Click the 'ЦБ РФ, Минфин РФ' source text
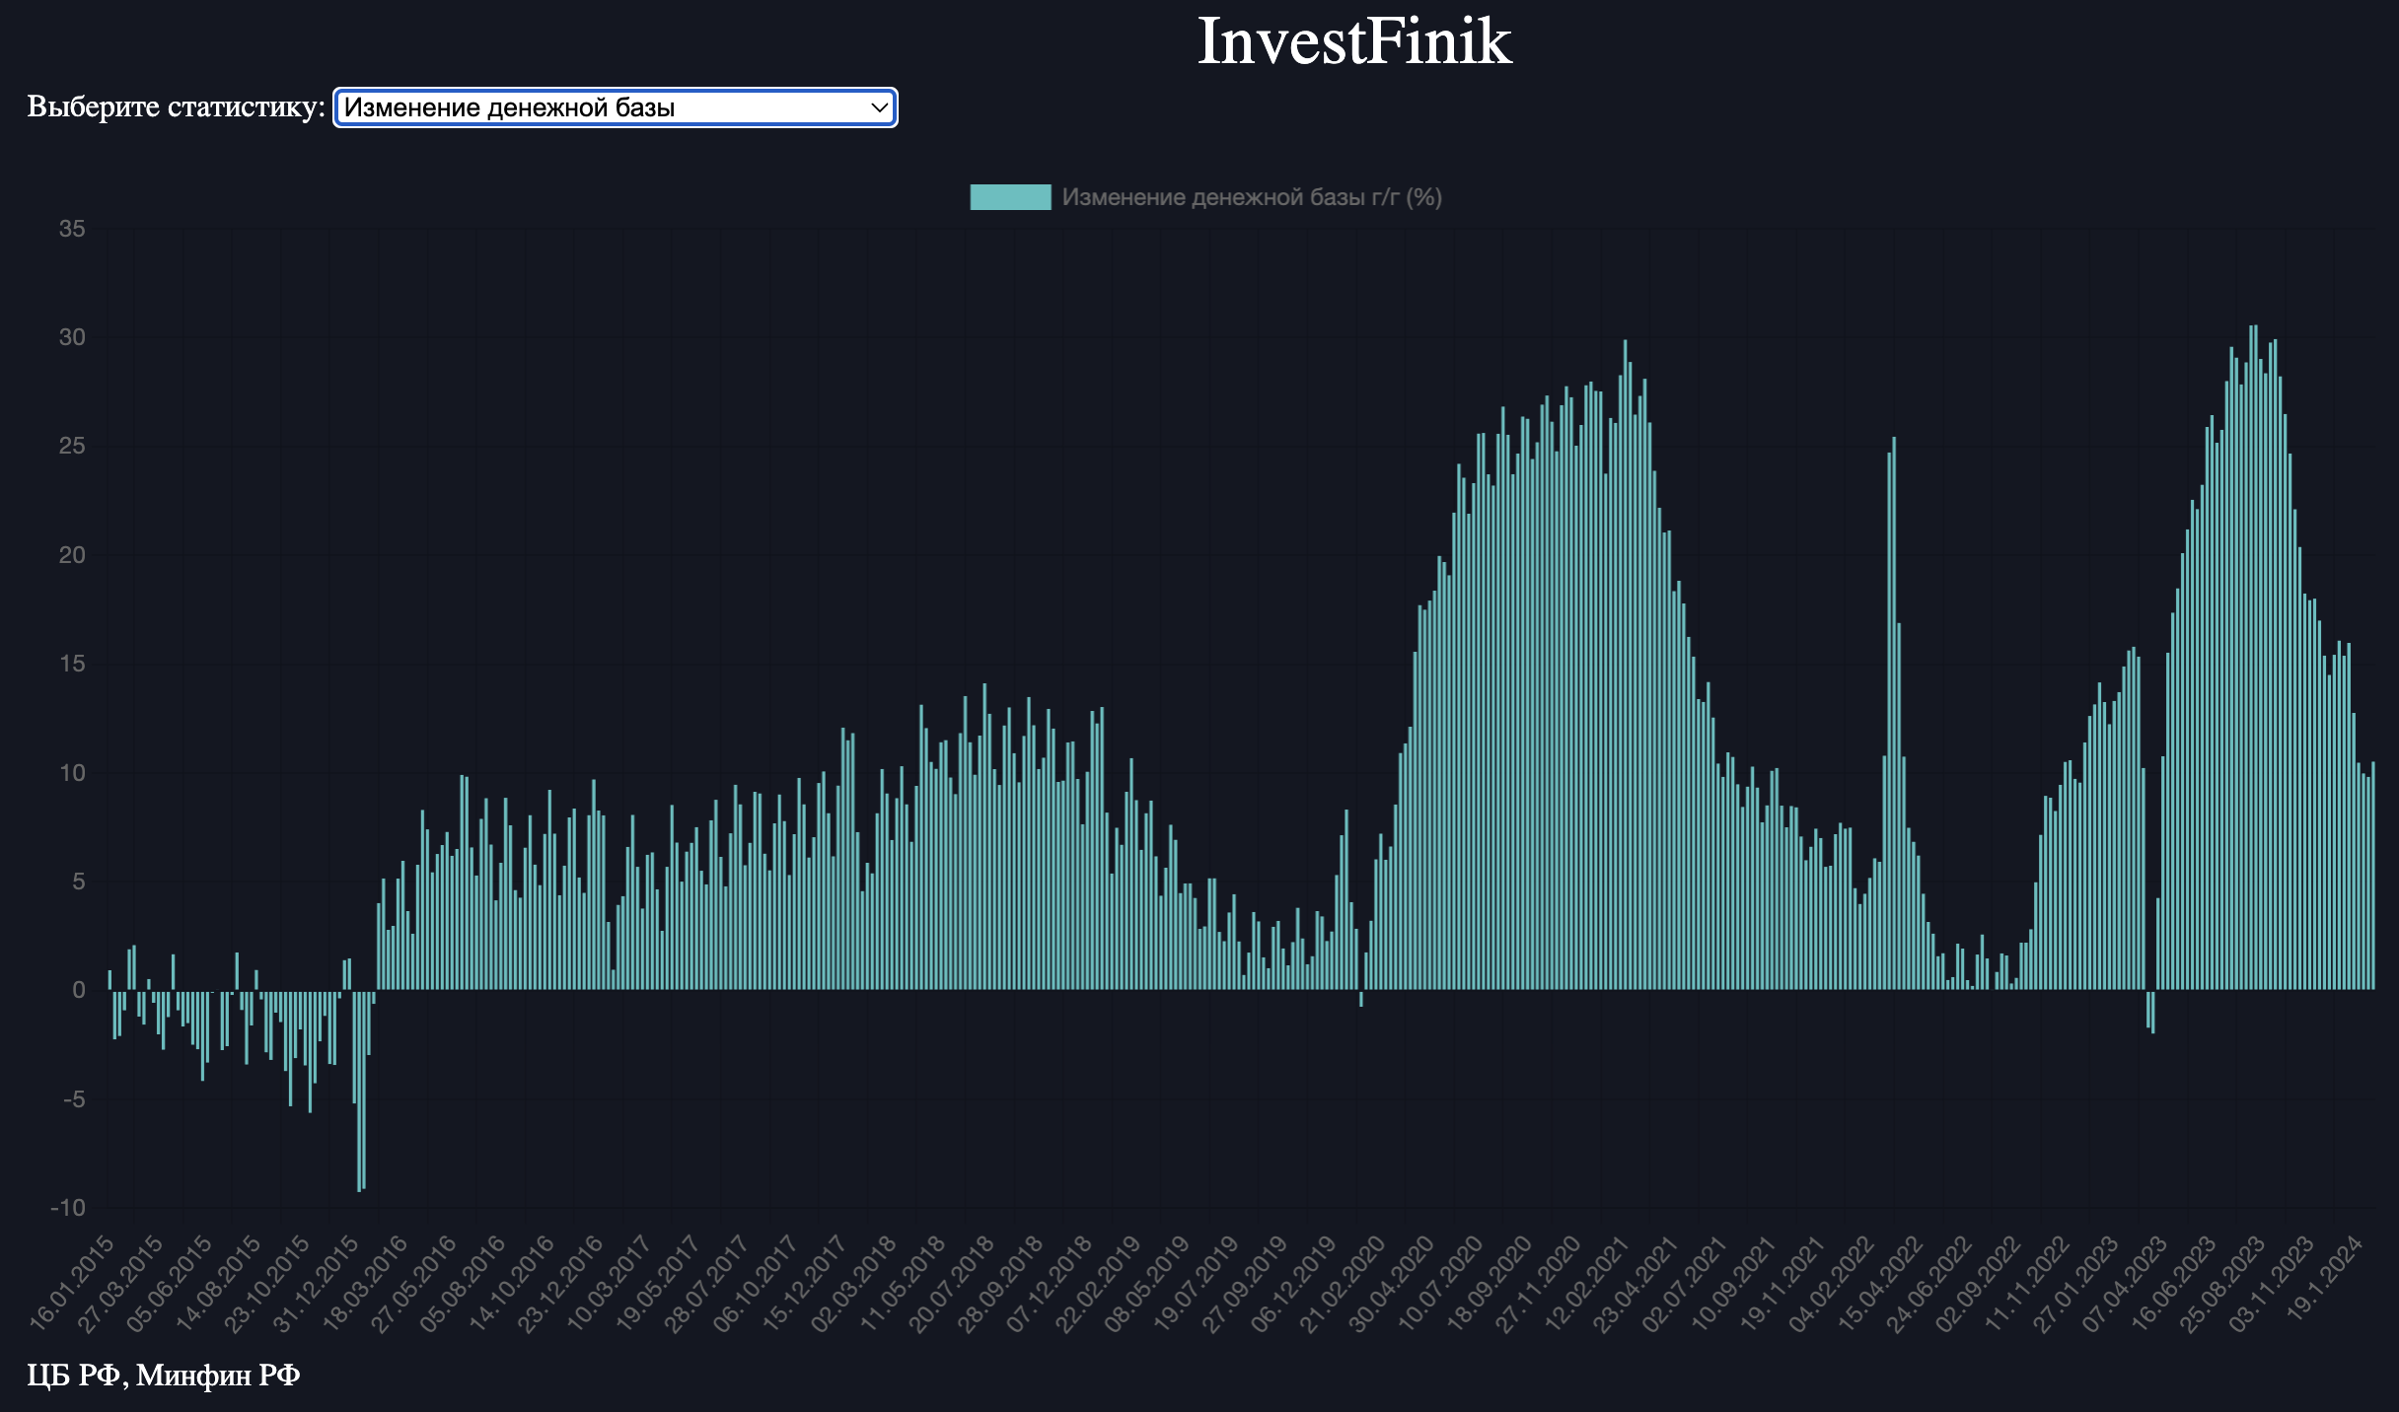Image resolution: width=2399 pixels, height=1412 pixels. point(163,1374)
